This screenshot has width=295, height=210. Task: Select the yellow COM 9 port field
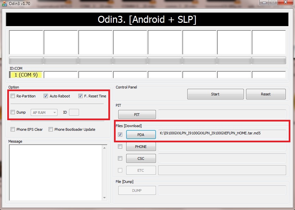coord(26,75)
